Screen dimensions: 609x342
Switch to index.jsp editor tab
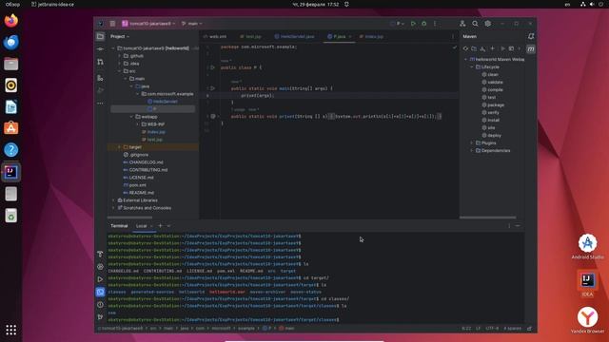click(x=372, y=36)
